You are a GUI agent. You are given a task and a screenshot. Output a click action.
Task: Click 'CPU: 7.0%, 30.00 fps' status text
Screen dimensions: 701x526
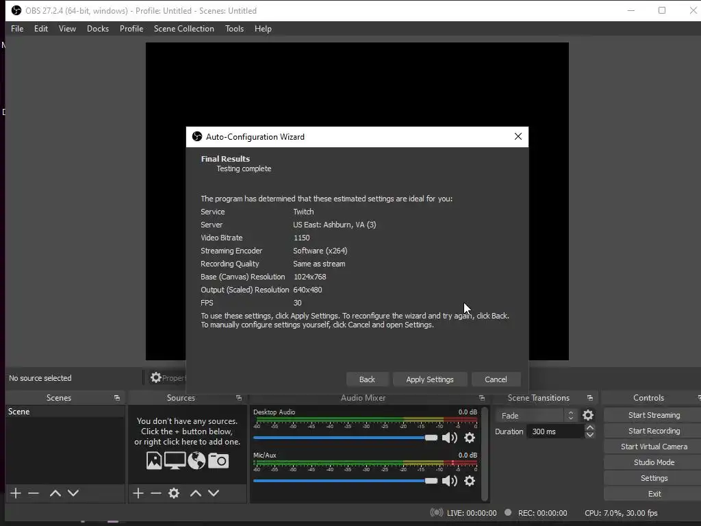click(x=621, y=513)
